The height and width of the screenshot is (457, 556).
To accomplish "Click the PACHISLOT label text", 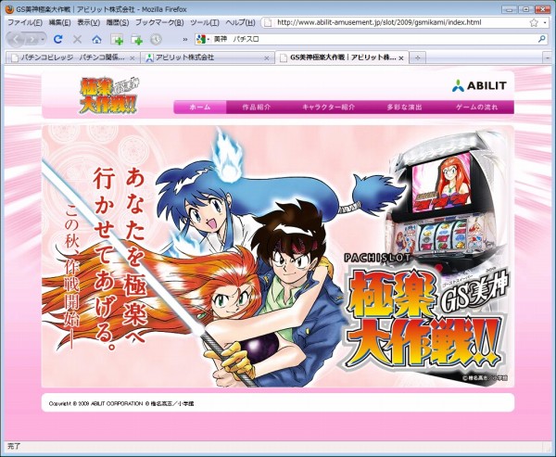I will click(x=377, y=258).
